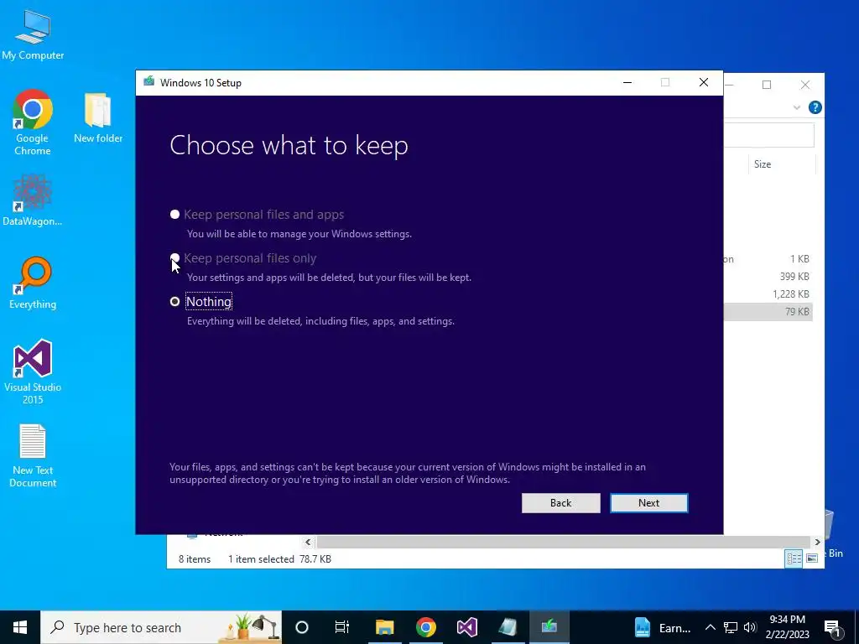The height and width of the screenshot is (644, 859).
Task: Minimize the Windows 10 Setup window
Action: (627, 83)
